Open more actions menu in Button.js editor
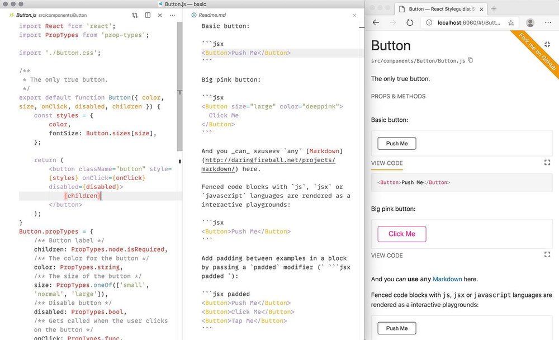 click(172, 15)
